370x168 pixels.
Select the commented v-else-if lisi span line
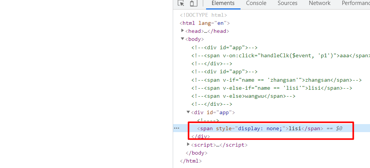click(x=272, y=88)
